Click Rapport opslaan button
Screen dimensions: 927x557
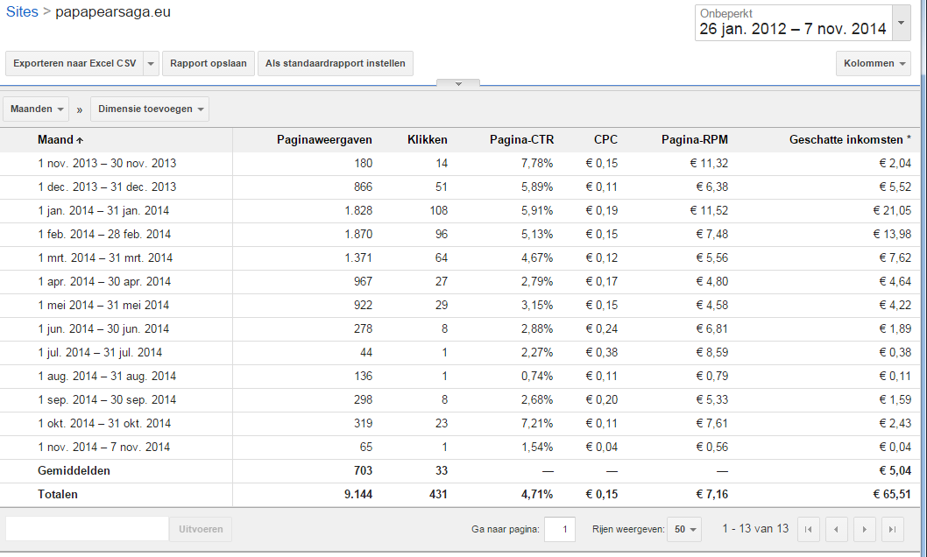tap(209, 64)
